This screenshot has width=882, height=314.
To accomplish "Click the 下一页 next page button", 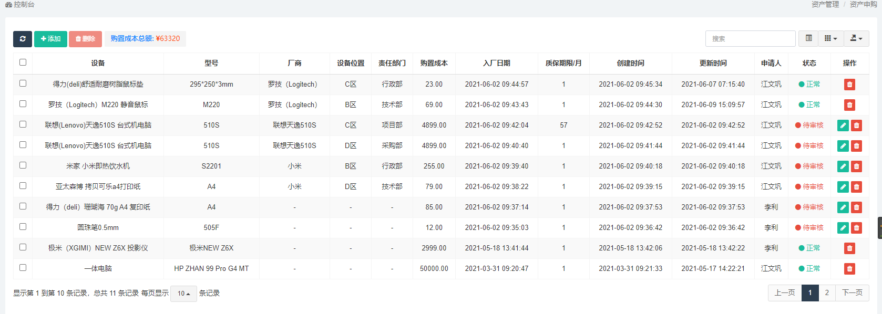I will tap(852, 293).
